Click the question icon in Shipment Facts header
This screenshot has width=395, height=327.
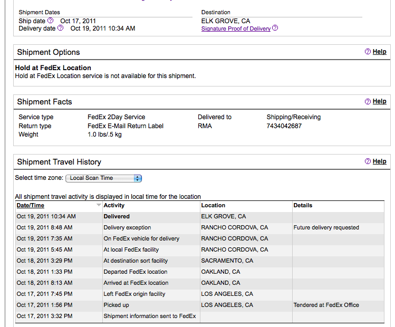(x=368, y=101)
